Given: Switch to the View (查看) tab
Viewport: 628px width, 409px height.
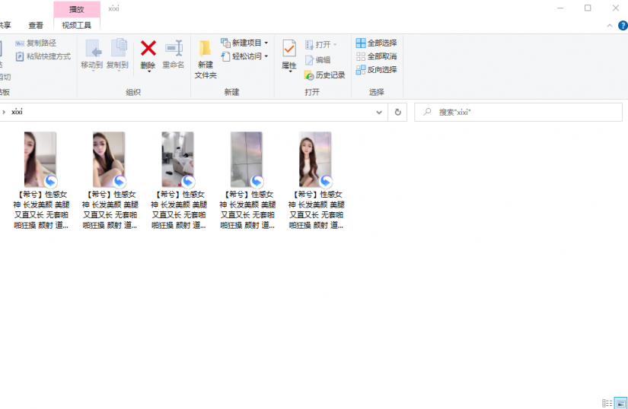Looking at the screenshot, I should click(x=36, y=25).
